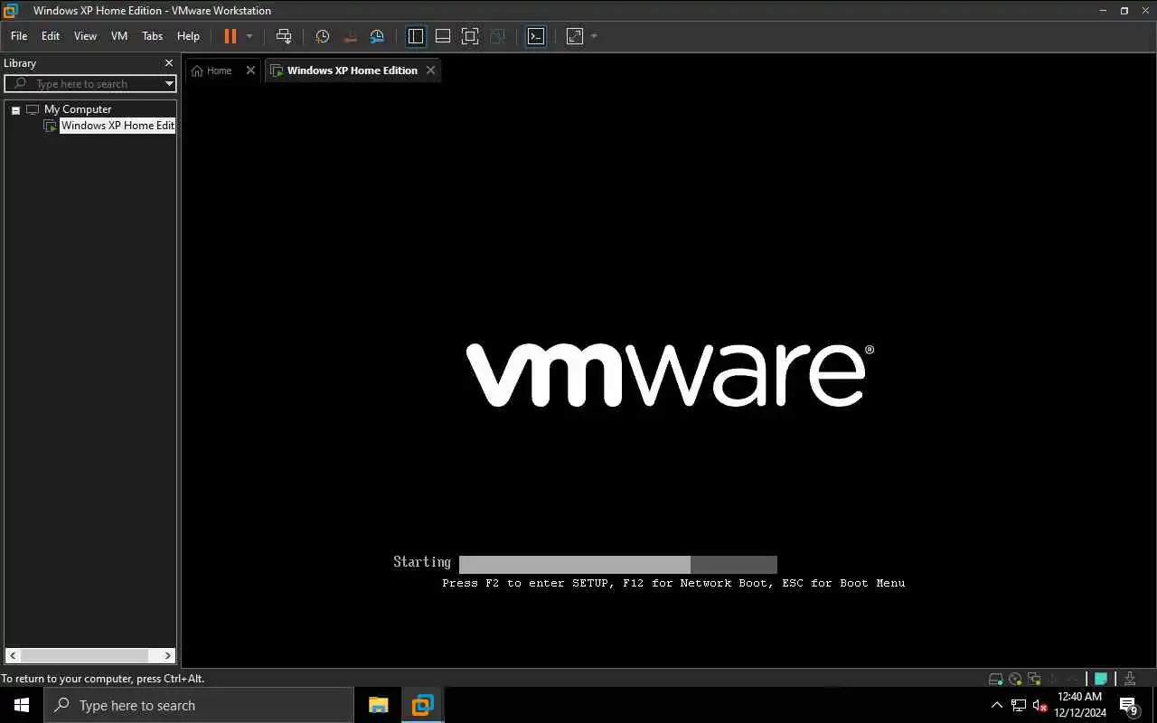Click the grab input status icon
This screenshot has width=1157, height=723.
pos(1129,679)
